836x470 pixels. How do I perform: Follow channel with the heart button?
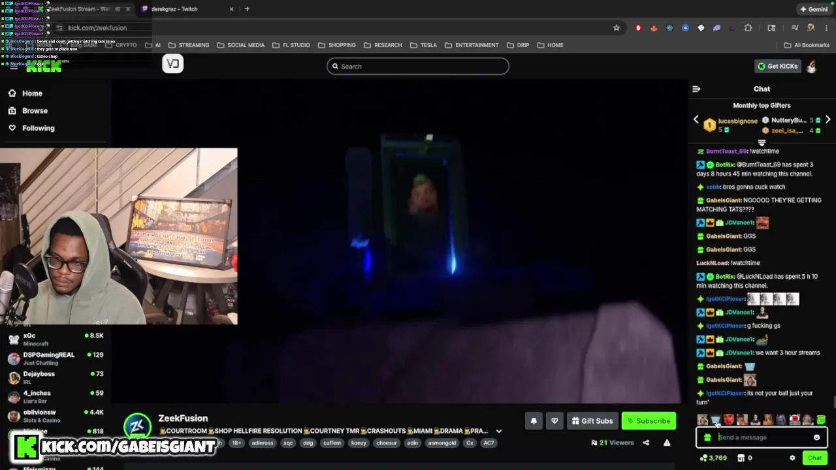coord(555,421)
